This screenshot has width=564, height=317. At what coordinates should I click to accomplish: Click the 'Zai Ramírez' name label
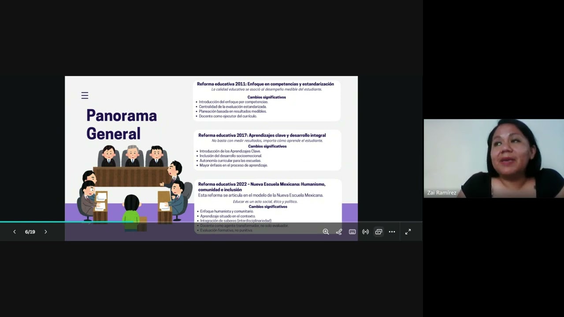(x=442, y=193)
